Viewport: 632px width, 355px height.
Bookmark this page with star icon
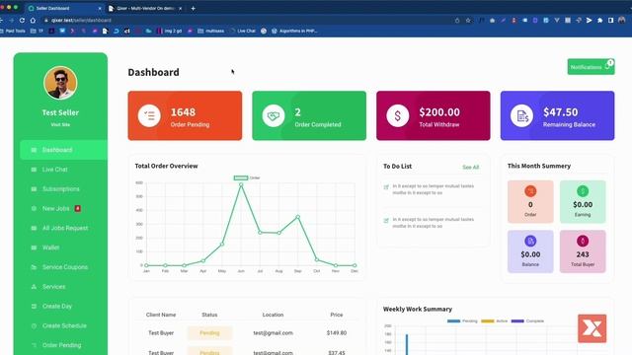[x=468, y=20]
